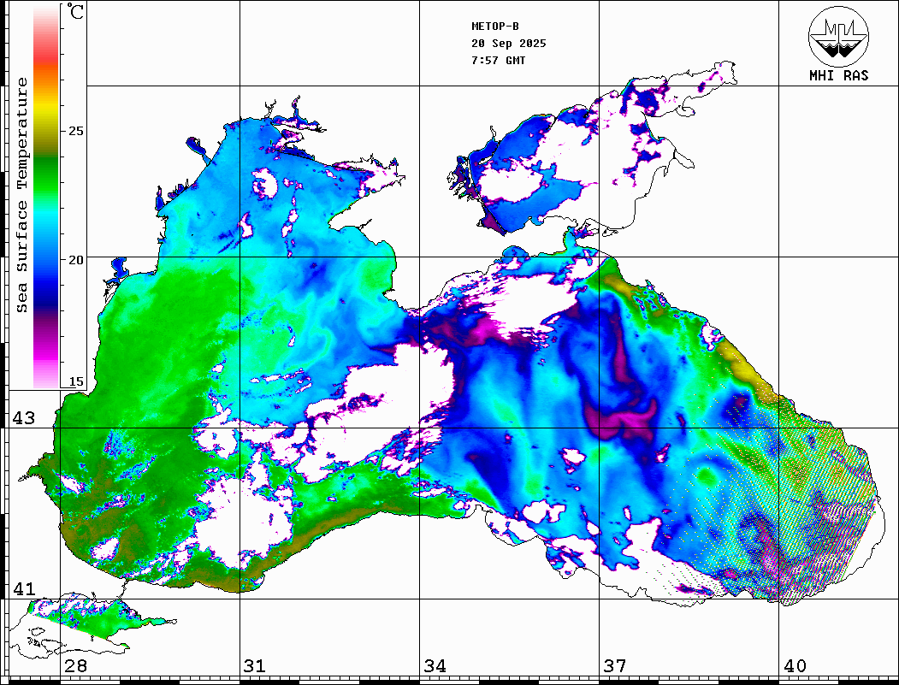Click the "MHI RAS" text below the logo
Screen dimensions: 899x685
point(838,75)
